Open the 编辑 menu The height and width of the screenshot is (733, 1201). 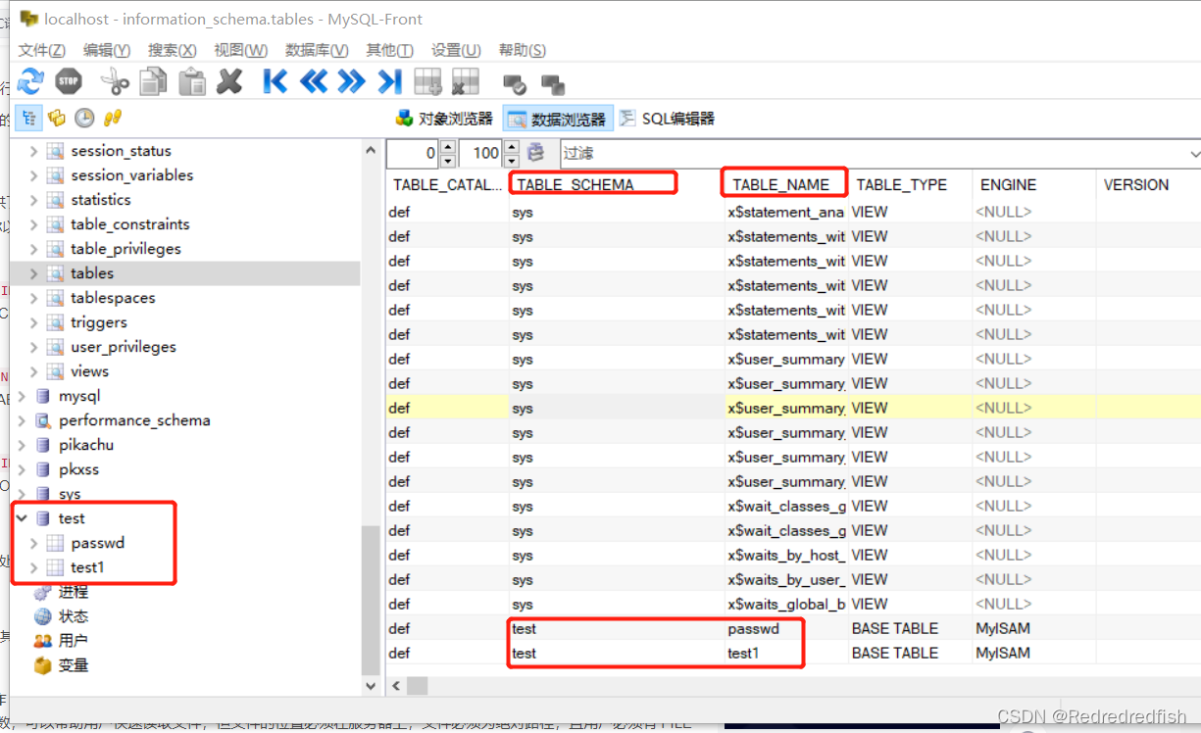click(x=106, y=50)
